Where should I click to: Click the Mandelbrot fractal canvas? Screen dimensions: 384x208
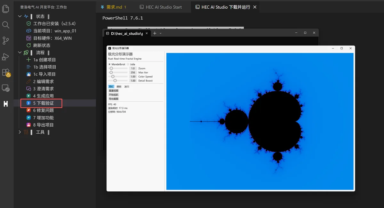260,121
